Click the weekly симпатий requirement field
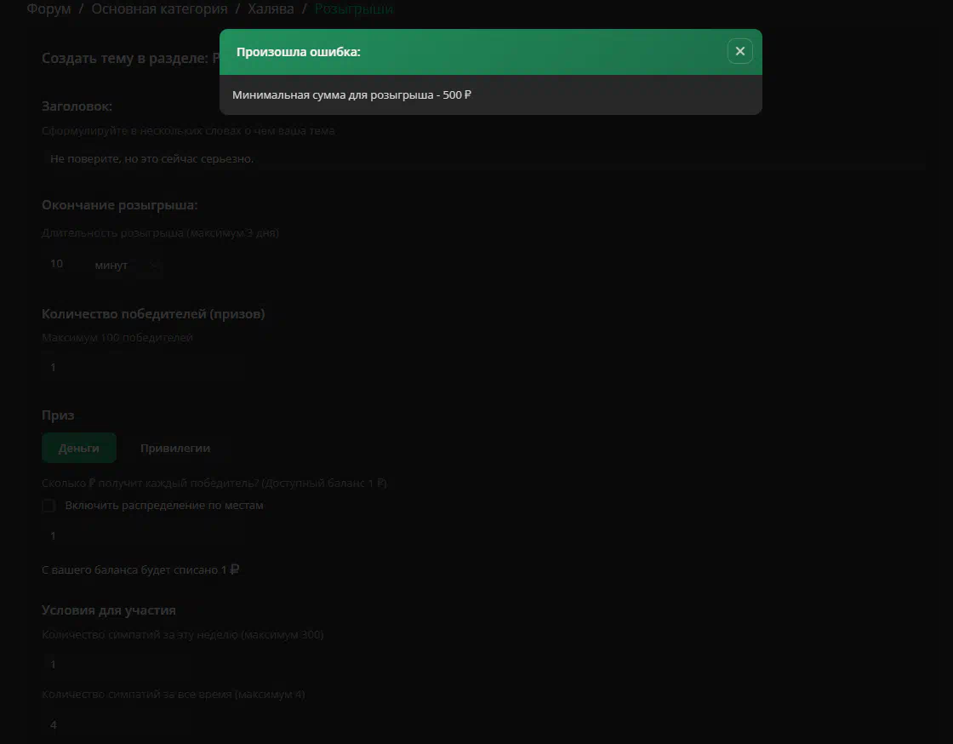Screen dimensions: 953x744 [144, 664]
